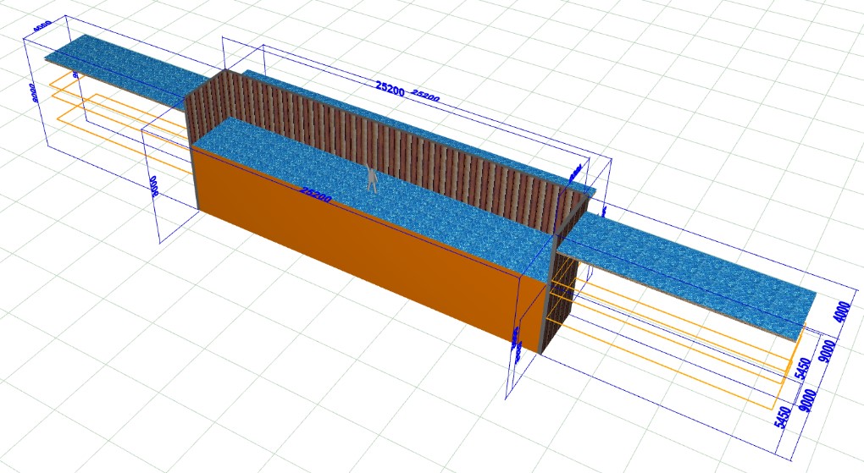Pick the "25200" label on the central water surface
The height and width of the screenshot is (473, 864).
pyautogui.click(x=316, y=195)
